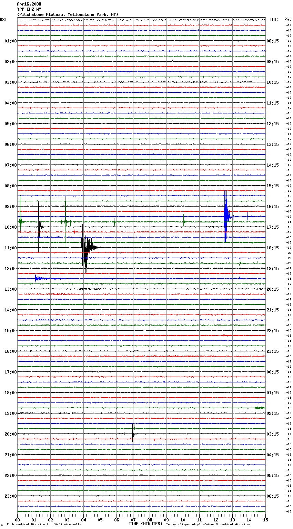This screenshot has width=293, height=529.
Task: Click the 23:15 UTC time label
Action: click(273, 351)
